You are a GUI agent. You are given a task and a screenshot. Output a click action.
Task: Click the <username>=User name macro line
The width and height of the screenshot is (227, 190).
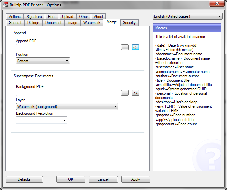point(174,67)
